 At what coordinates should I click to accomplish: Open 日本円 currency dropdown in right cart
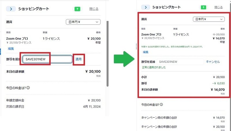click(209, 19)
